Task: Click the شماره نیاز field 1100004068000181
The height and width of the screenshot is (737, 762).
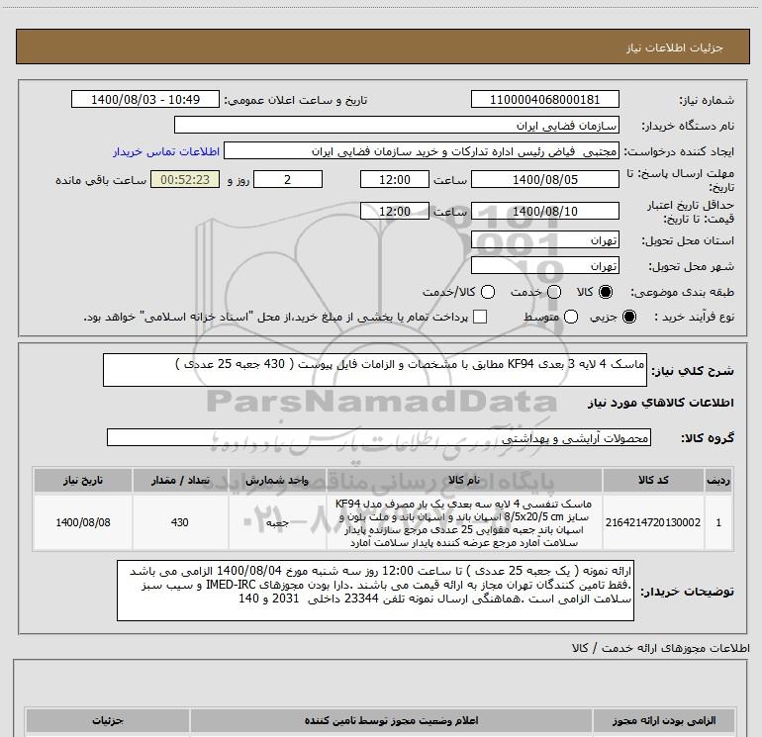Action: [x=544, y=99]
